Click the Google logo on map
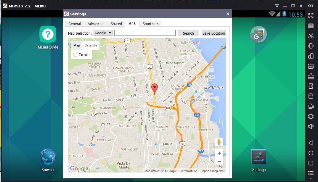The width and height of the screenshot is (318, 182). point(79,168)
